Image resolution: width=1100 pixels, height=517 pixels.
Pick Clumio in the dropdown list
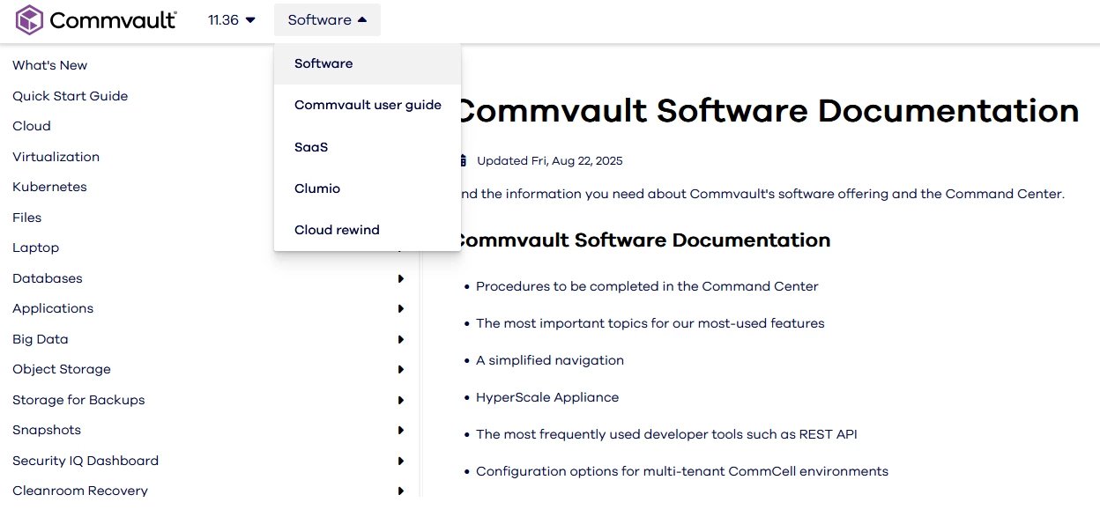(368, 188)
